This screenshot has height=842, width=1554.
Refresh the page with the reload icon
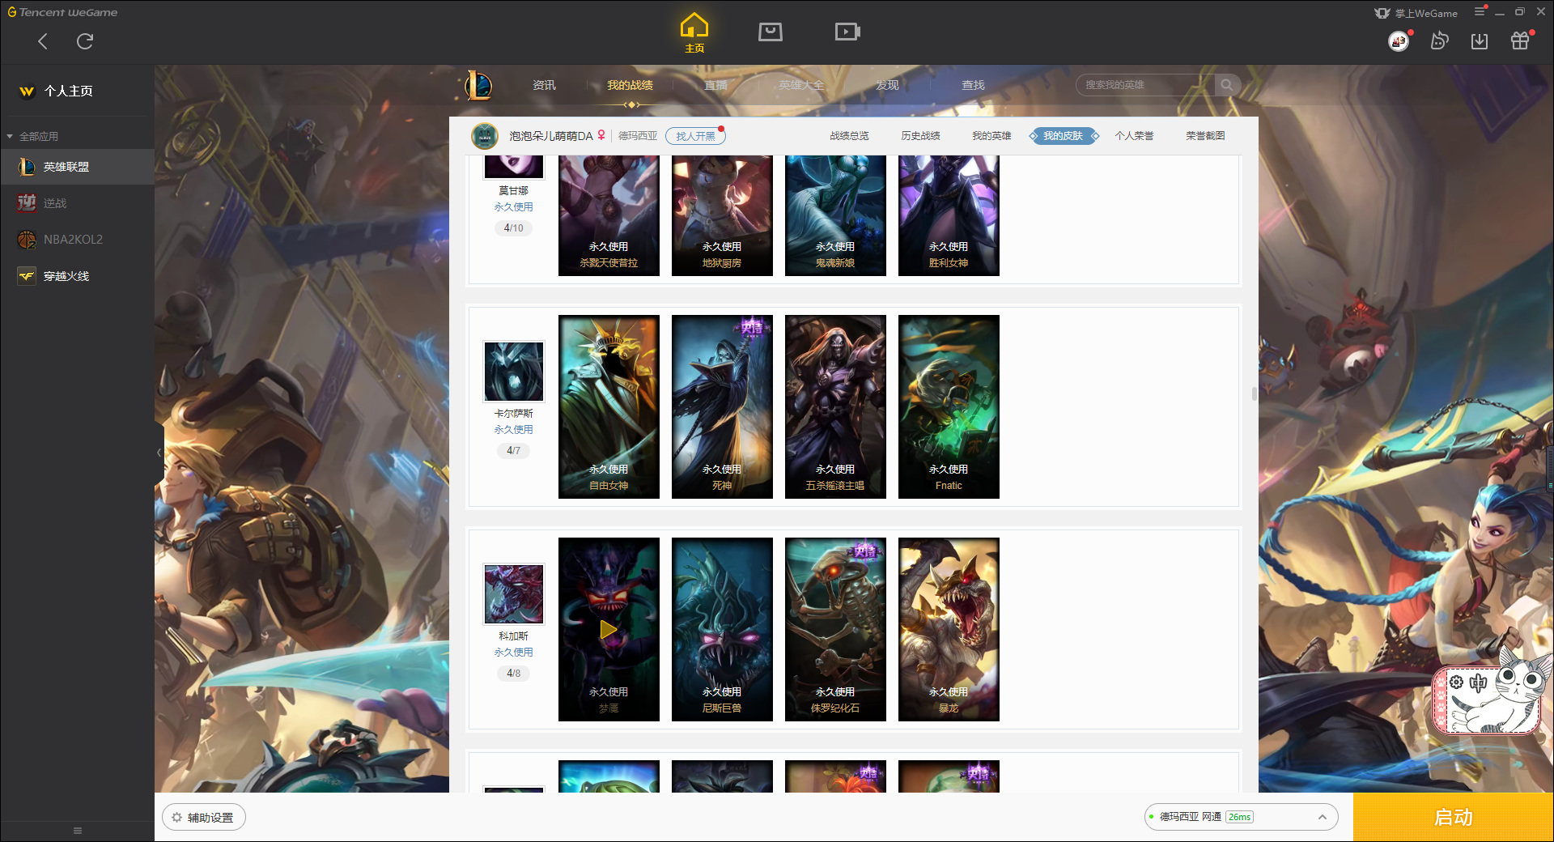[x=85, y=41]
